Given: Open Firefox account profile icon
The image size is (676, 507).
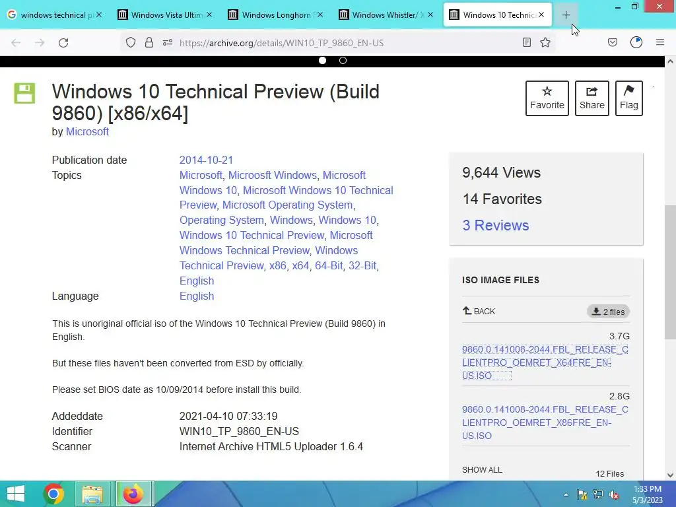Looking at the screenshot, I should (636, 42).
